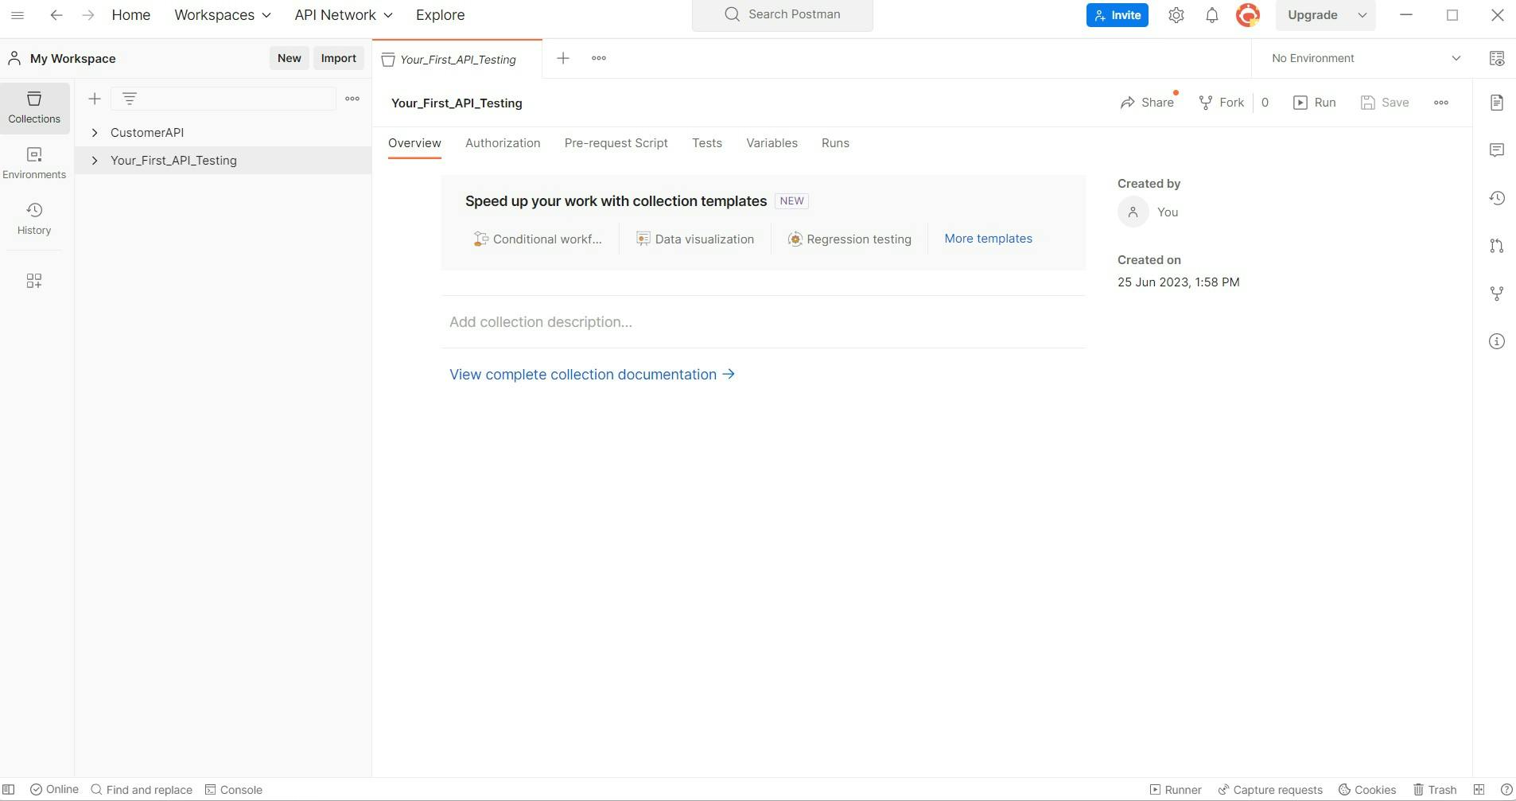Open the Environments sidebar panel
Screen dimensions: 1516x801
click(x=34, y=163)
